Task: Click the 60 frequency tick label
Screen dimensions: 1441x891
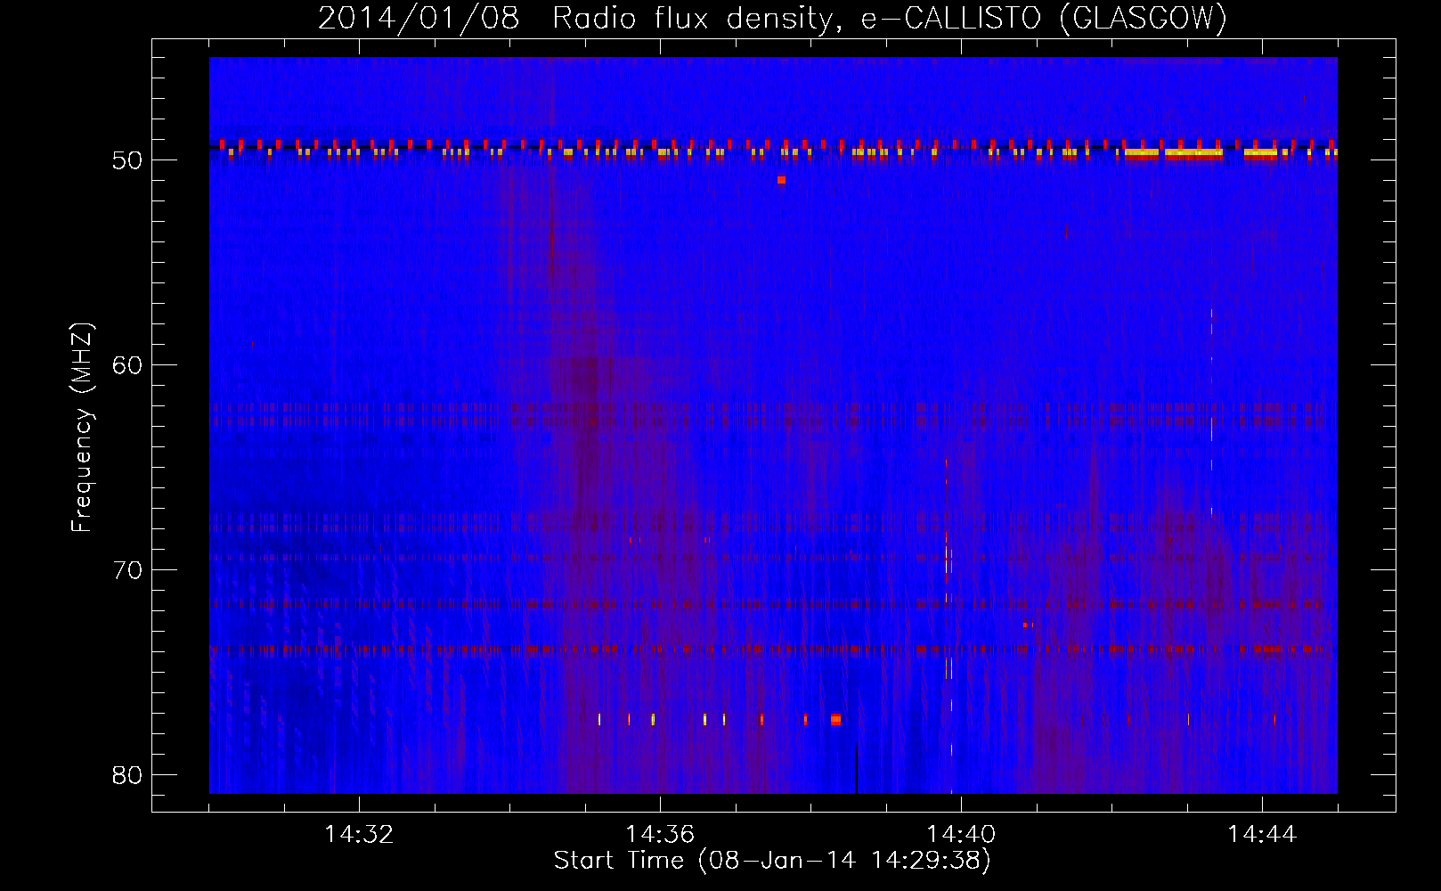Action: tap(127, 365)
